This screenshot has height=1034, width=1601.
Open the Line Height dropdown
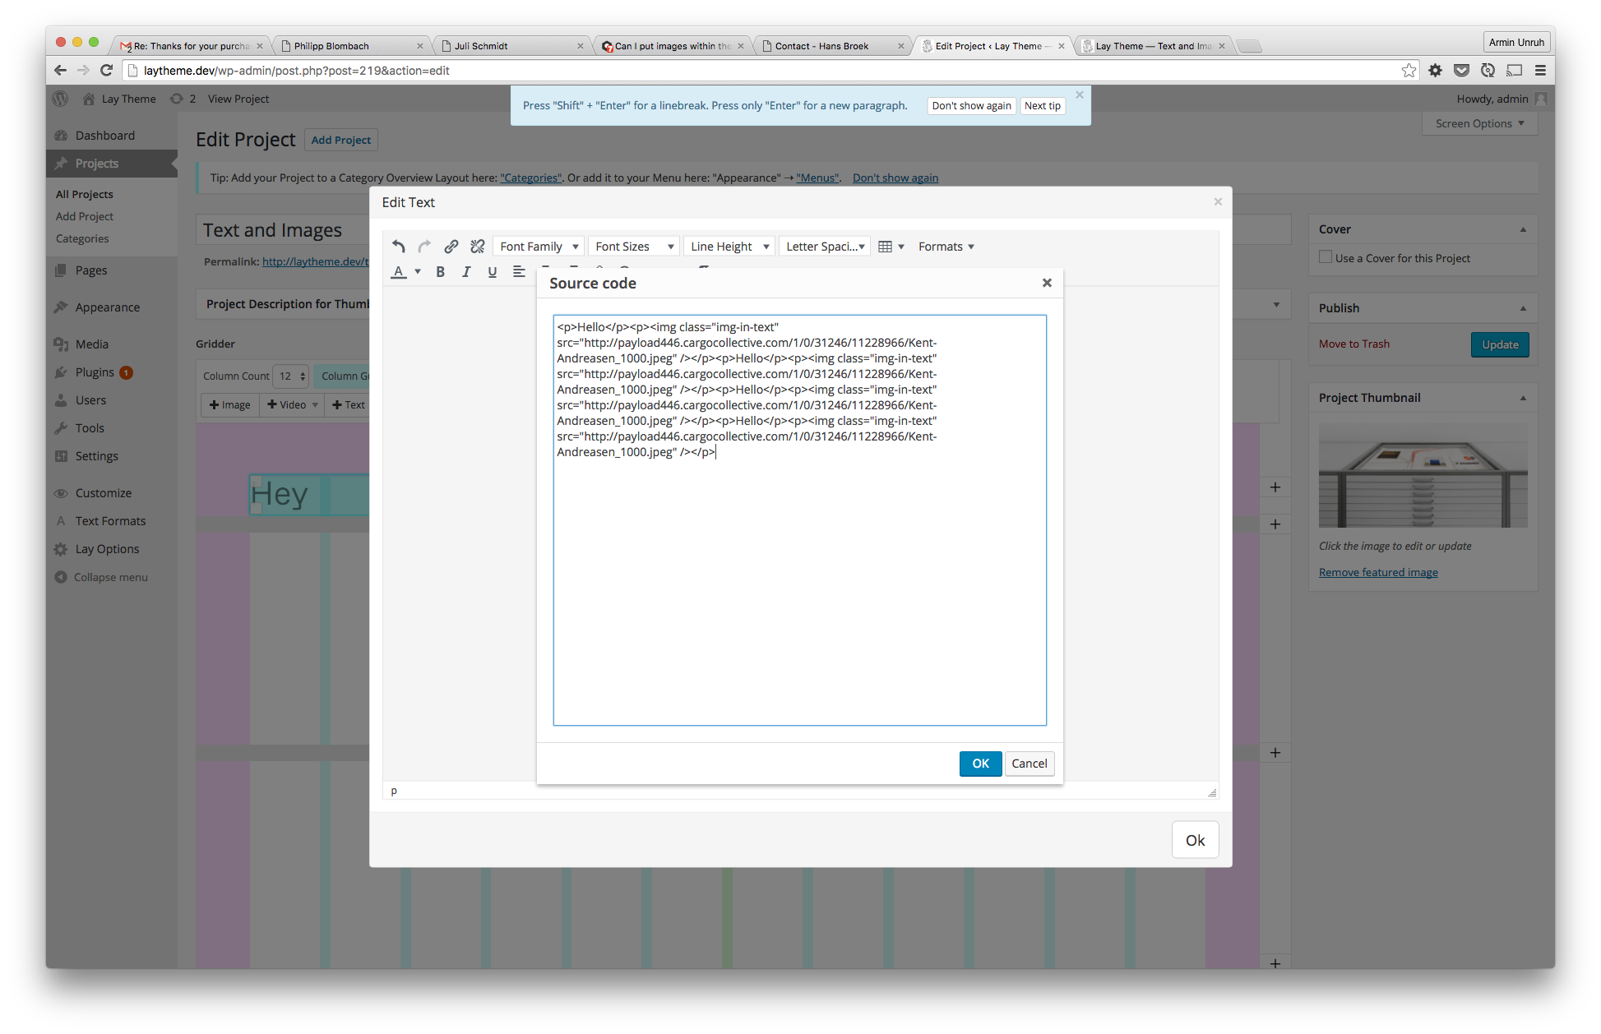[729, 246]
